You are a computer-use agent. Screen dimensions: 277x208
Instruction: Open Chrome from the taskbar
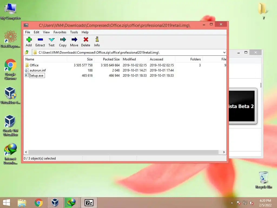38,203
